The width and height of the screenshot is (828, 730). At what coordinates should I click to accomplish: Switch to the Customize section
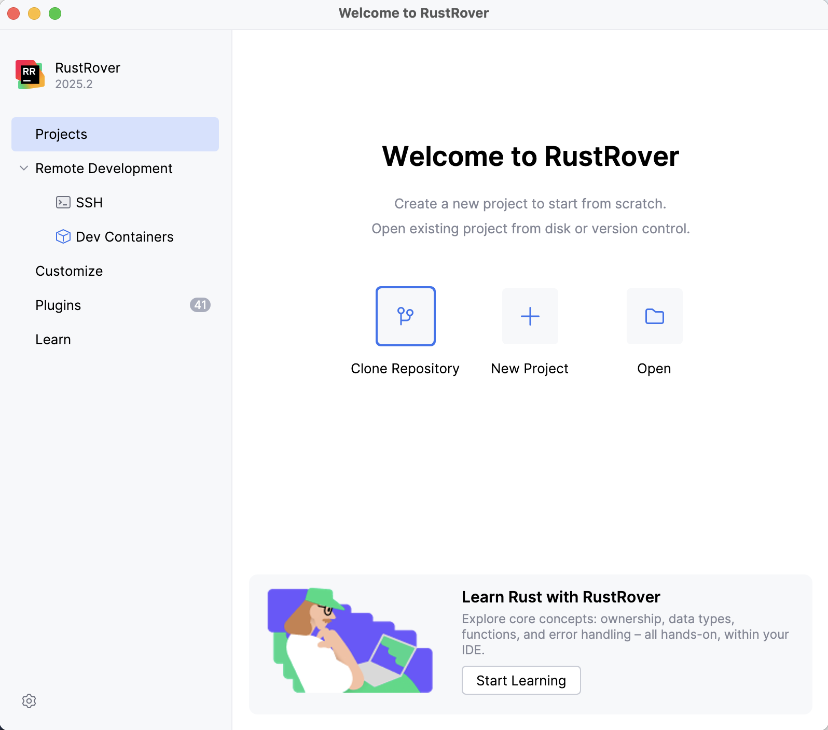click(69, 271)
